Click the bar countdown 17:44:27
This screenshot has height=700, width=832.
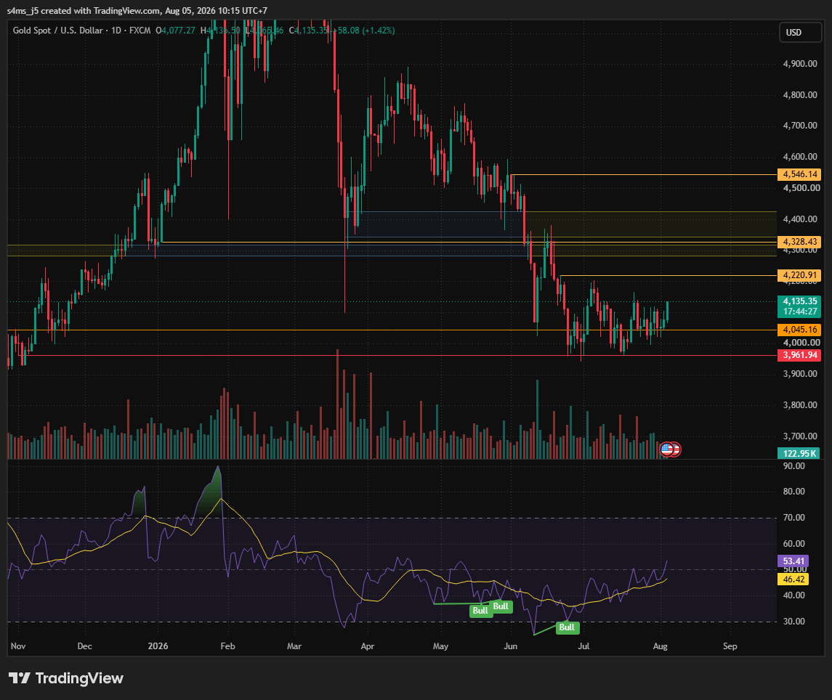point(799,312)
